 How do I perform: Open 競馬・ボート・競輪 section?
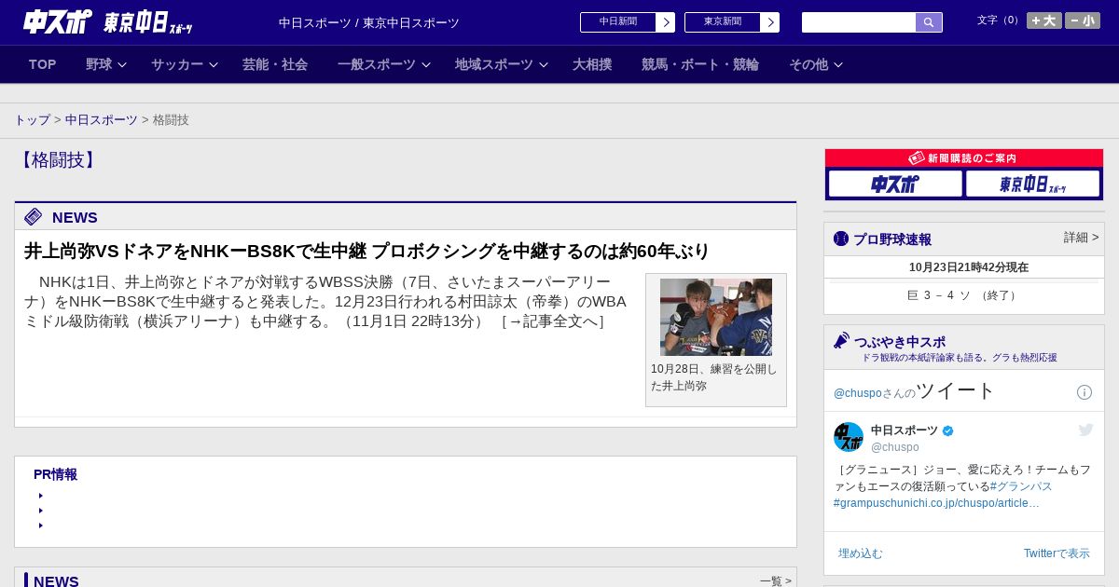point(700,64)
